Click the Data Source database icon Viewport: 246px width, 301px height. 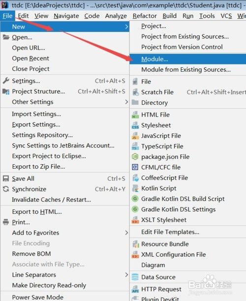pyautogui.click(x=135, y=277)
